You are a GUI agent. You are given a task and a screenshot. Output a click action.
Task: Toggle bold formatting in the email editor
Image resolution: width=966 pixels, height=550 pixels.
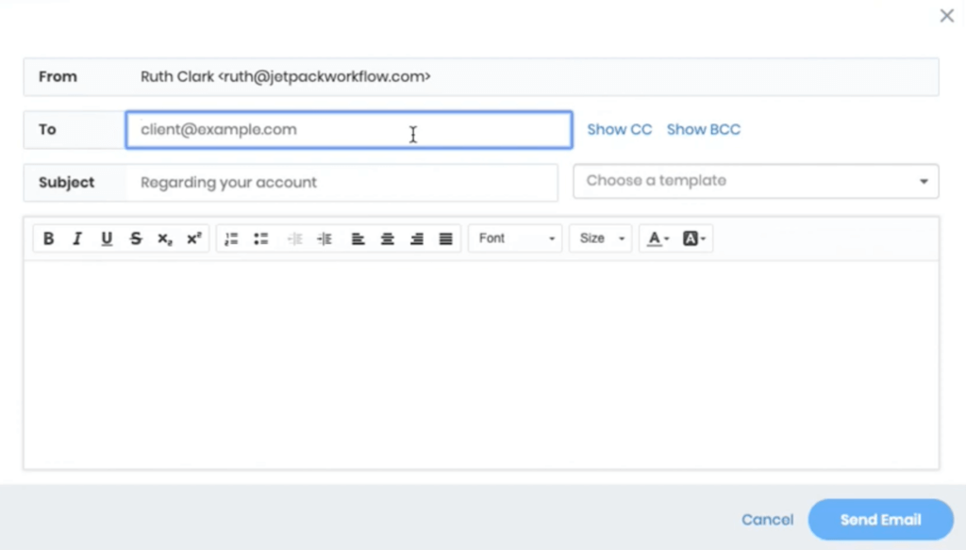(49, 239)
